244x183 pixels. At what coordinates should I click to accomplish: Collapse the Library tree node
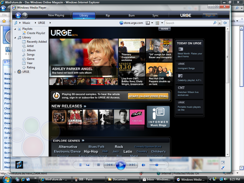[x=15, y=38]
